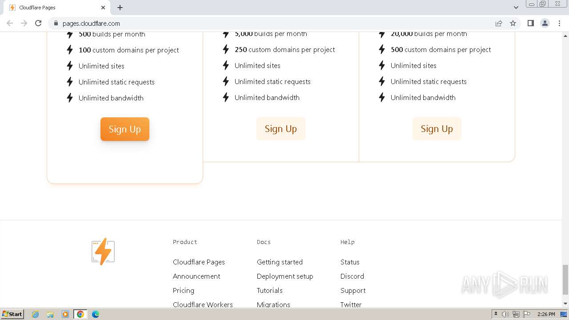This screenshot has height=320, width=569.
Task: Open the Deployment setup docs link
Action: coord(285,276)
